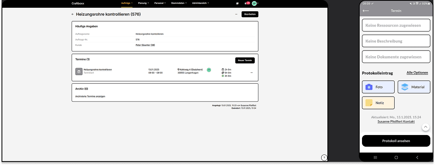The width and height of the screenshot is (435, 165).
Task: Open three-dot menu in the appointment row
Action: pos(252,72)
